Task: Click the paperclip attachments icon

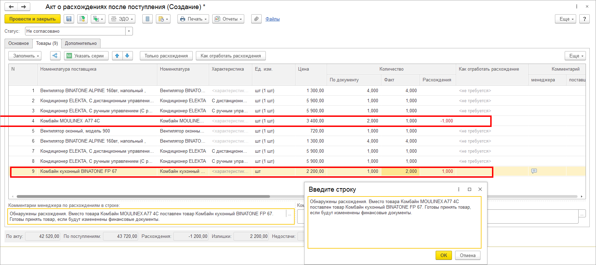Action: pos(256,19)
